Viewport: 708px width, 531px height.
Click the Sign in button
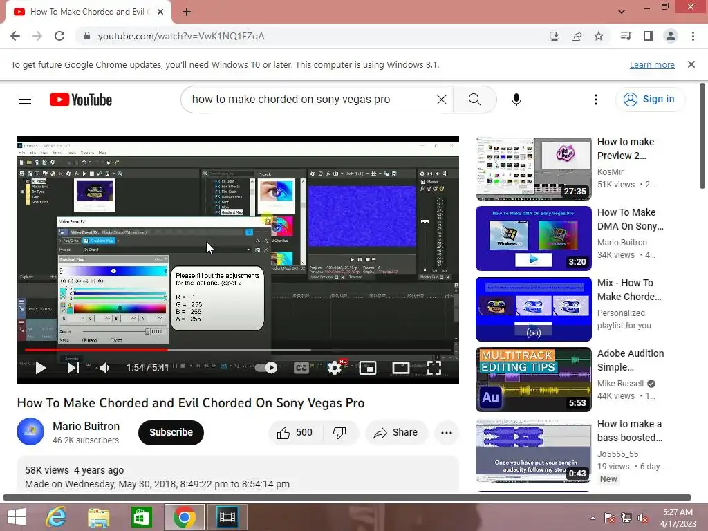click(650, 100)
